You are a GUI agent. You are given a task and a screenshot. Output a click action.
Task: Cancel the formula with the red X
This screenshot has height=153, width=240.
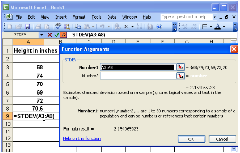(50, 35)
